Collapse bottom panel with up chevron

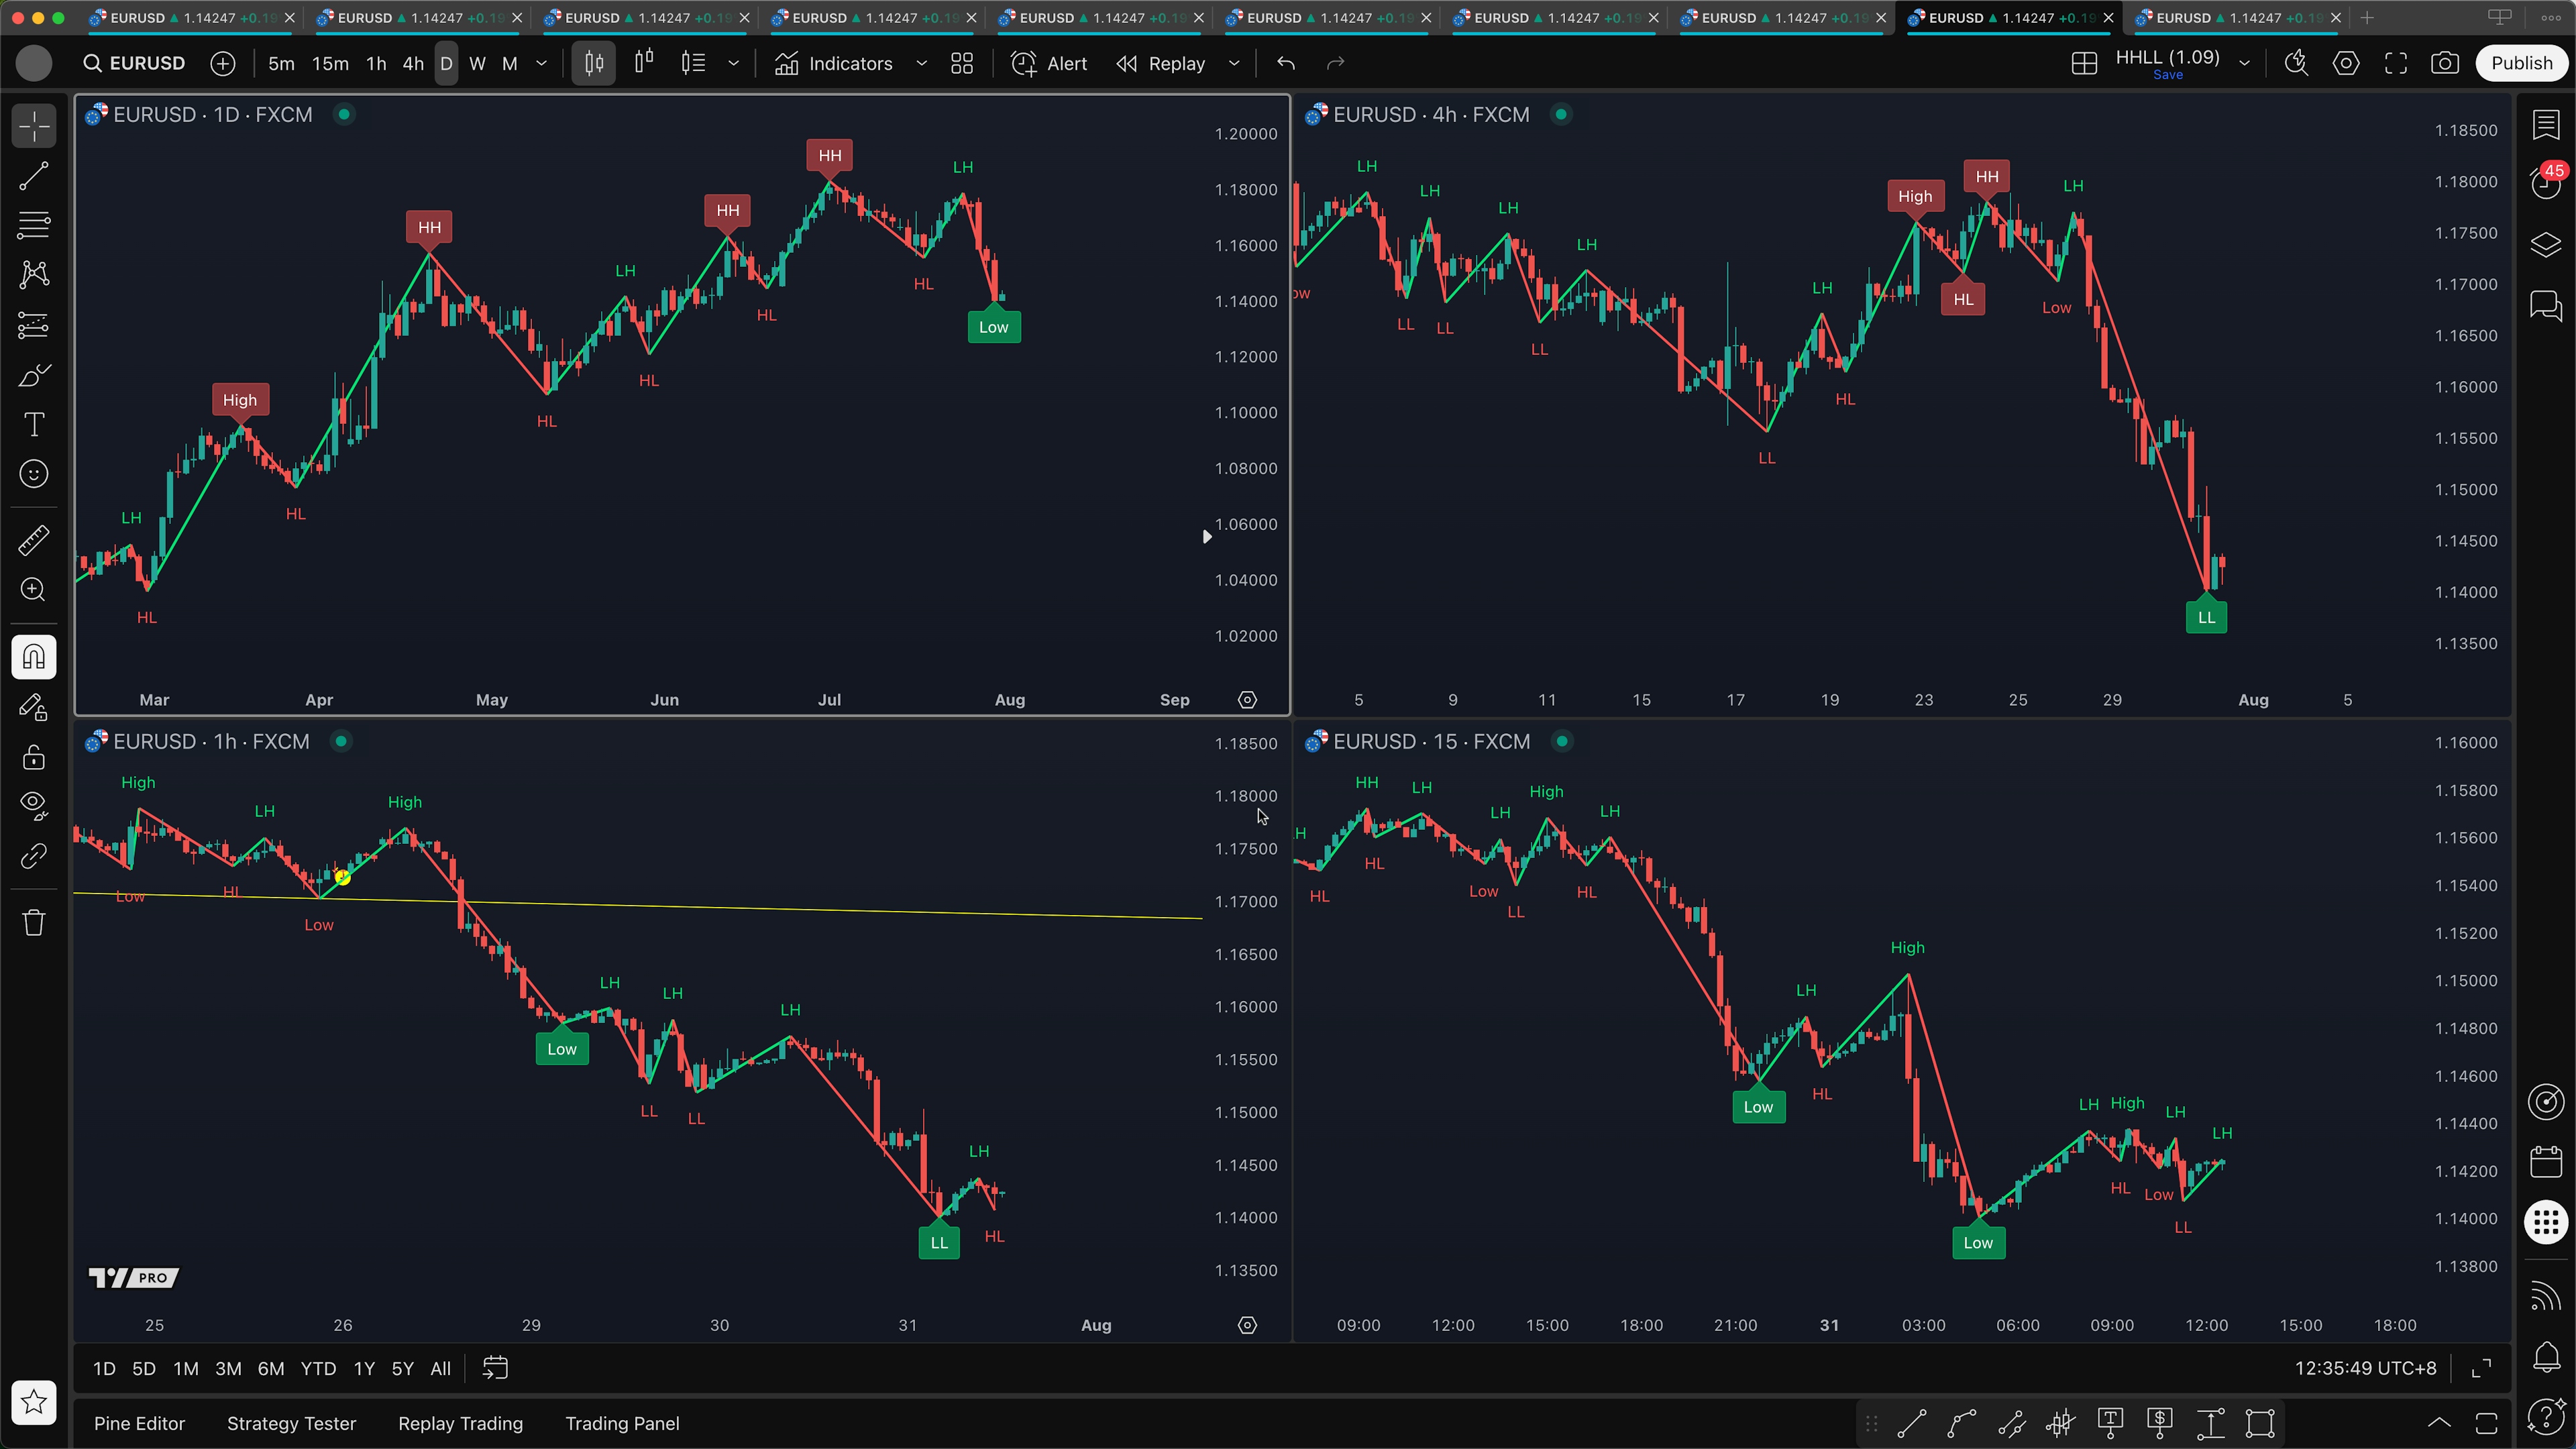pyautogui.click(x=2439, y=1423)
